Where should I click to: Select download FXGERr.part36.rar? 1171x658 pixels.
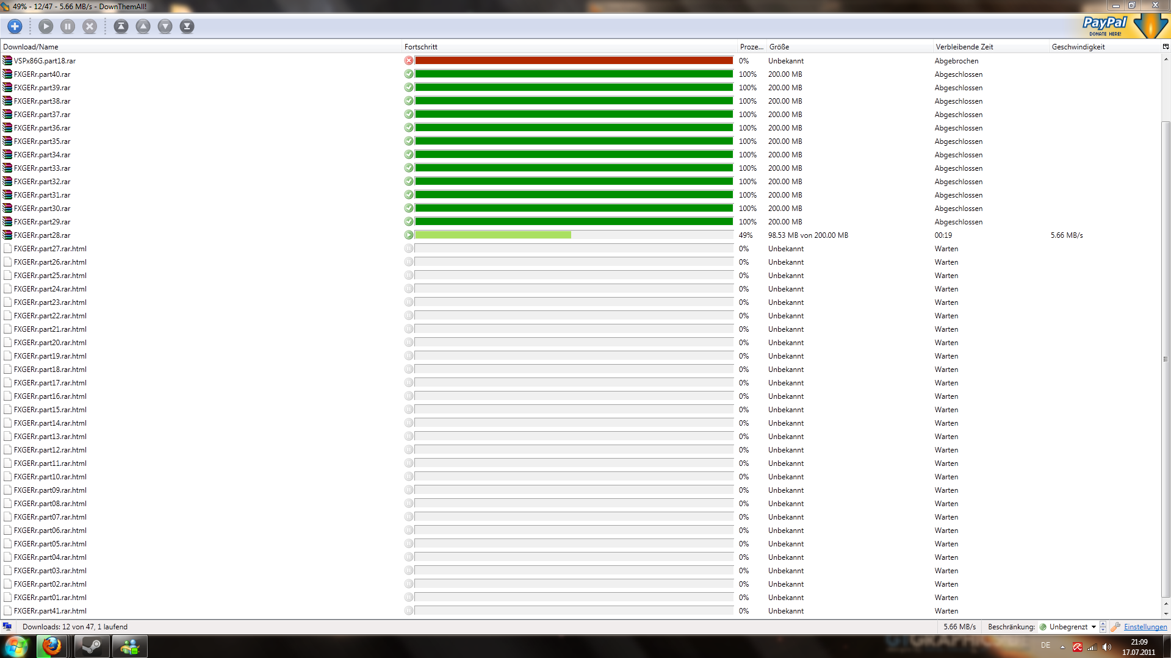580,127
